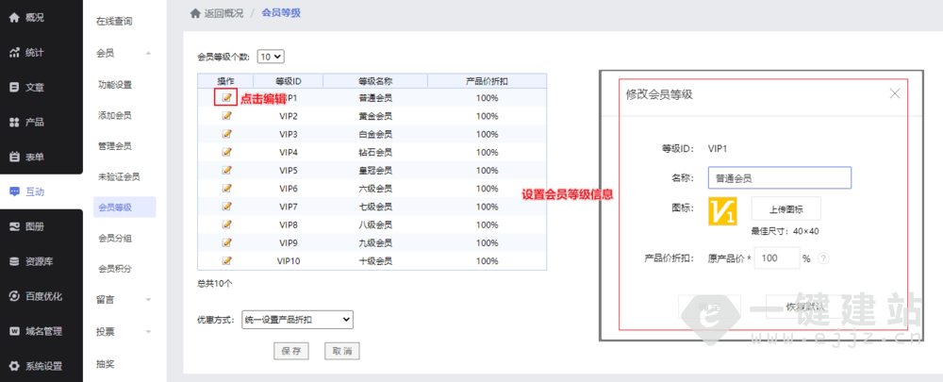Click the edit pencil icon for VIP5 row

coord(226,170)
